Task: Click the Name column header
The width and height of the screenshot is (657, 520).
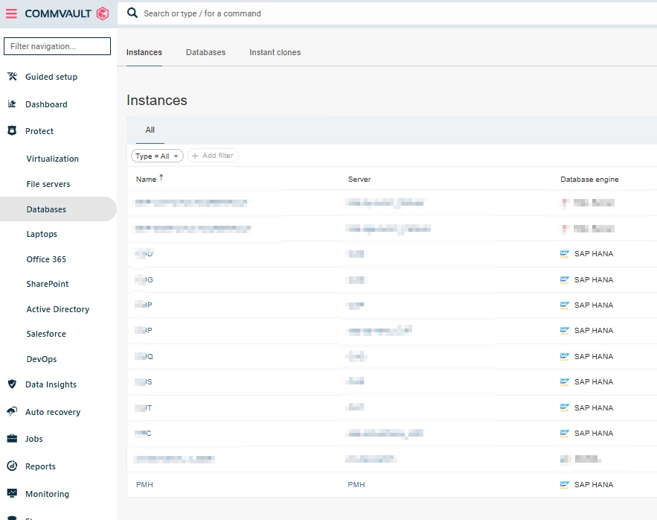Action: pos(146,180)
